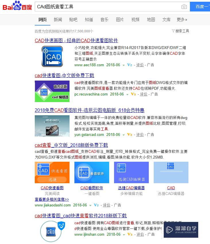Click V3 badge on ijinshan result
The height and width of the screenshot is (244, 210).
coord(130,234)
